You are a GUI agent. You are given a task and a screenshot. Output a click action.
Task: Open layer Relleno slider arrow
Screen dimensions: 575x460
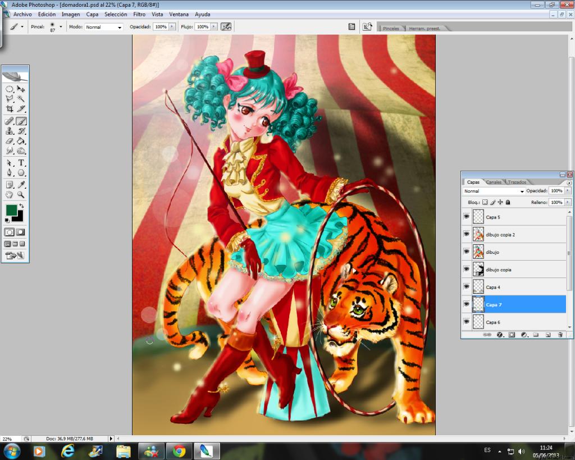click(x=568, y=202)
